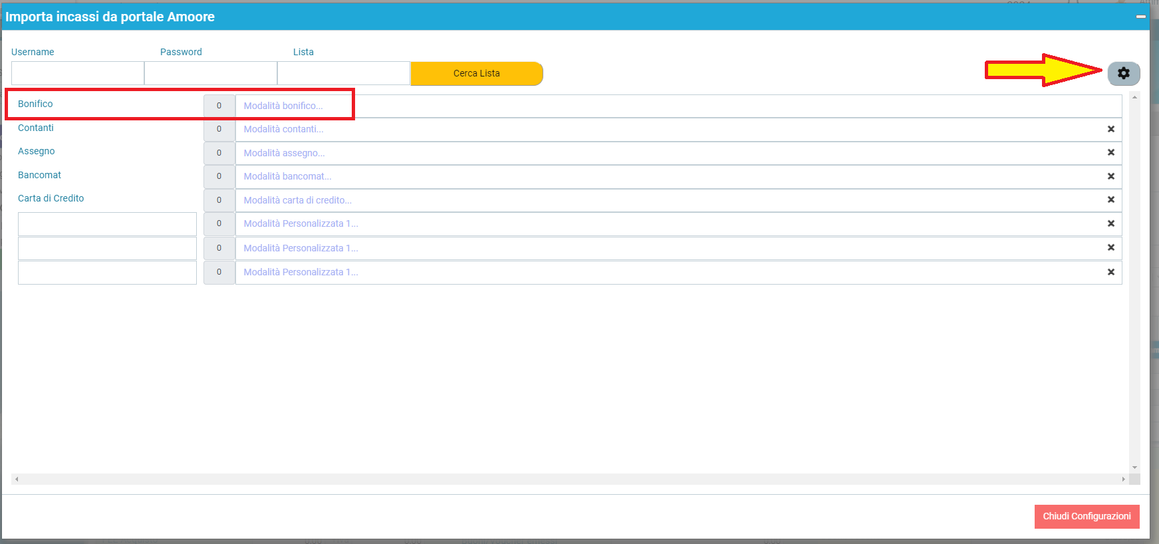
Task: Clear the Modalità carta di credito field
Action: click(1110, 200)
